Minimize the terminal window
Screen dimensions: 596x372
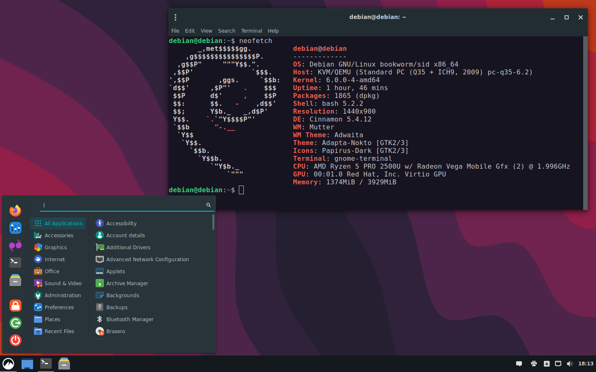pos(553,17)
